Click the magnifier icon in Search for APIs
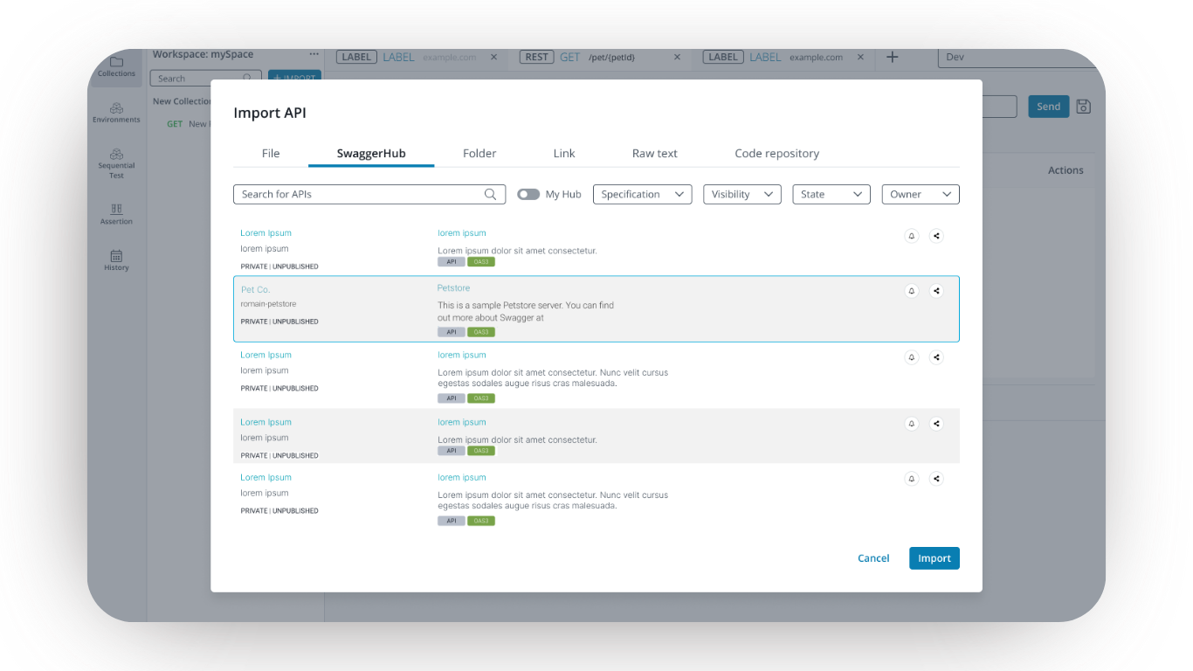Screen dimensions: 1193x671 click(491, 194)
